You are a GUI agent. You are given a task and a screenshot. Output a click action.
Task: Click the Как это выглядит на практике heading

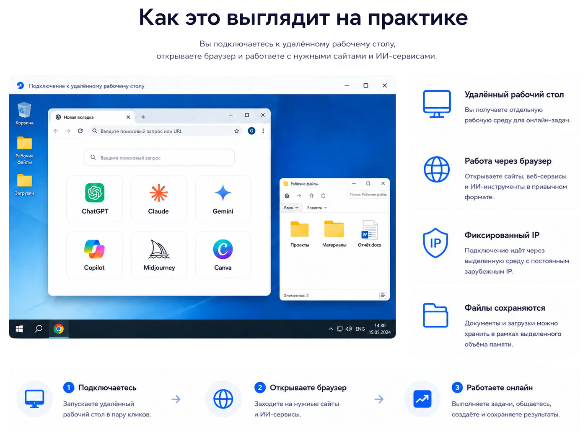point(303,18)
